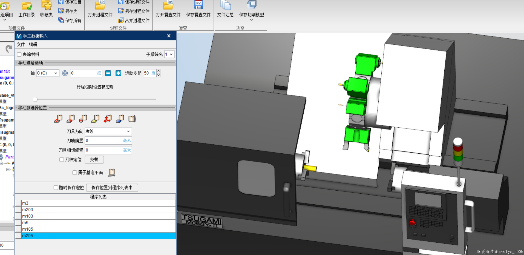Click the 交替 button
The height and width of the screenshot is (255, 524).
pyautogui.click(x=94, y=159)
